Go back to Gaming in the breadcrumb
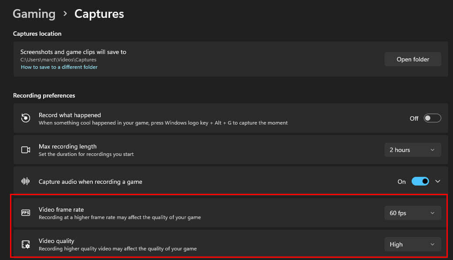This screenshot has width=453, height=260. pos(34,14)
